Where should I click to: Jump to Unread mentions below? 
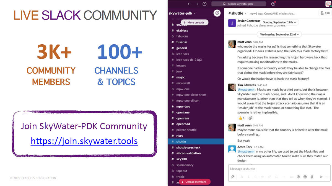click(x=194, y=182)
